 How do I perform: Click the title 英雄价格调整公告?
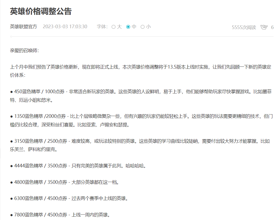(x=41, y=11)
